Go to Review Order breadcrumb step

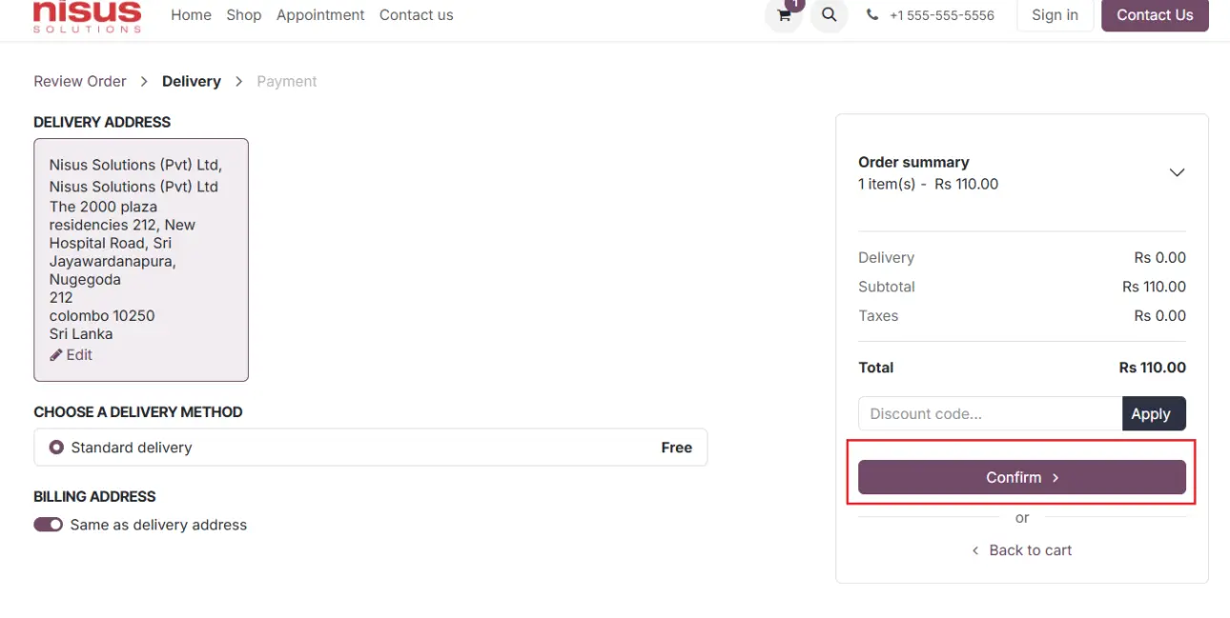pos(80,82)
